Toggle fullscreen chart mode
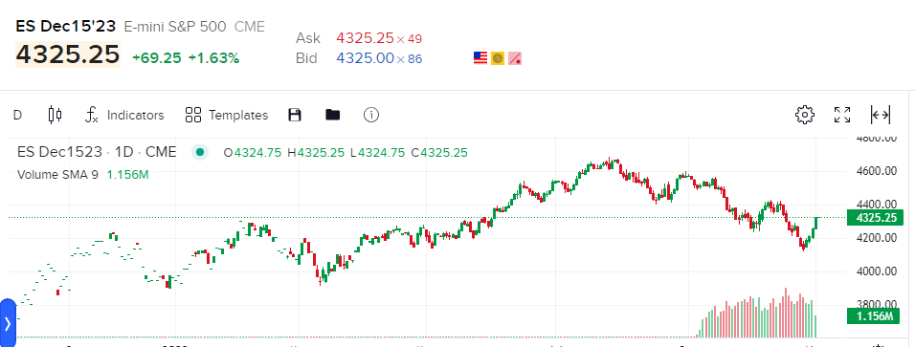 point(842,115)
